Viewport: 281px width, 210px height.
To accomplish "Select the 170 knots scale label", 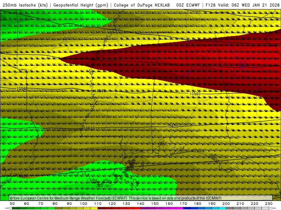I will [183, 204].
